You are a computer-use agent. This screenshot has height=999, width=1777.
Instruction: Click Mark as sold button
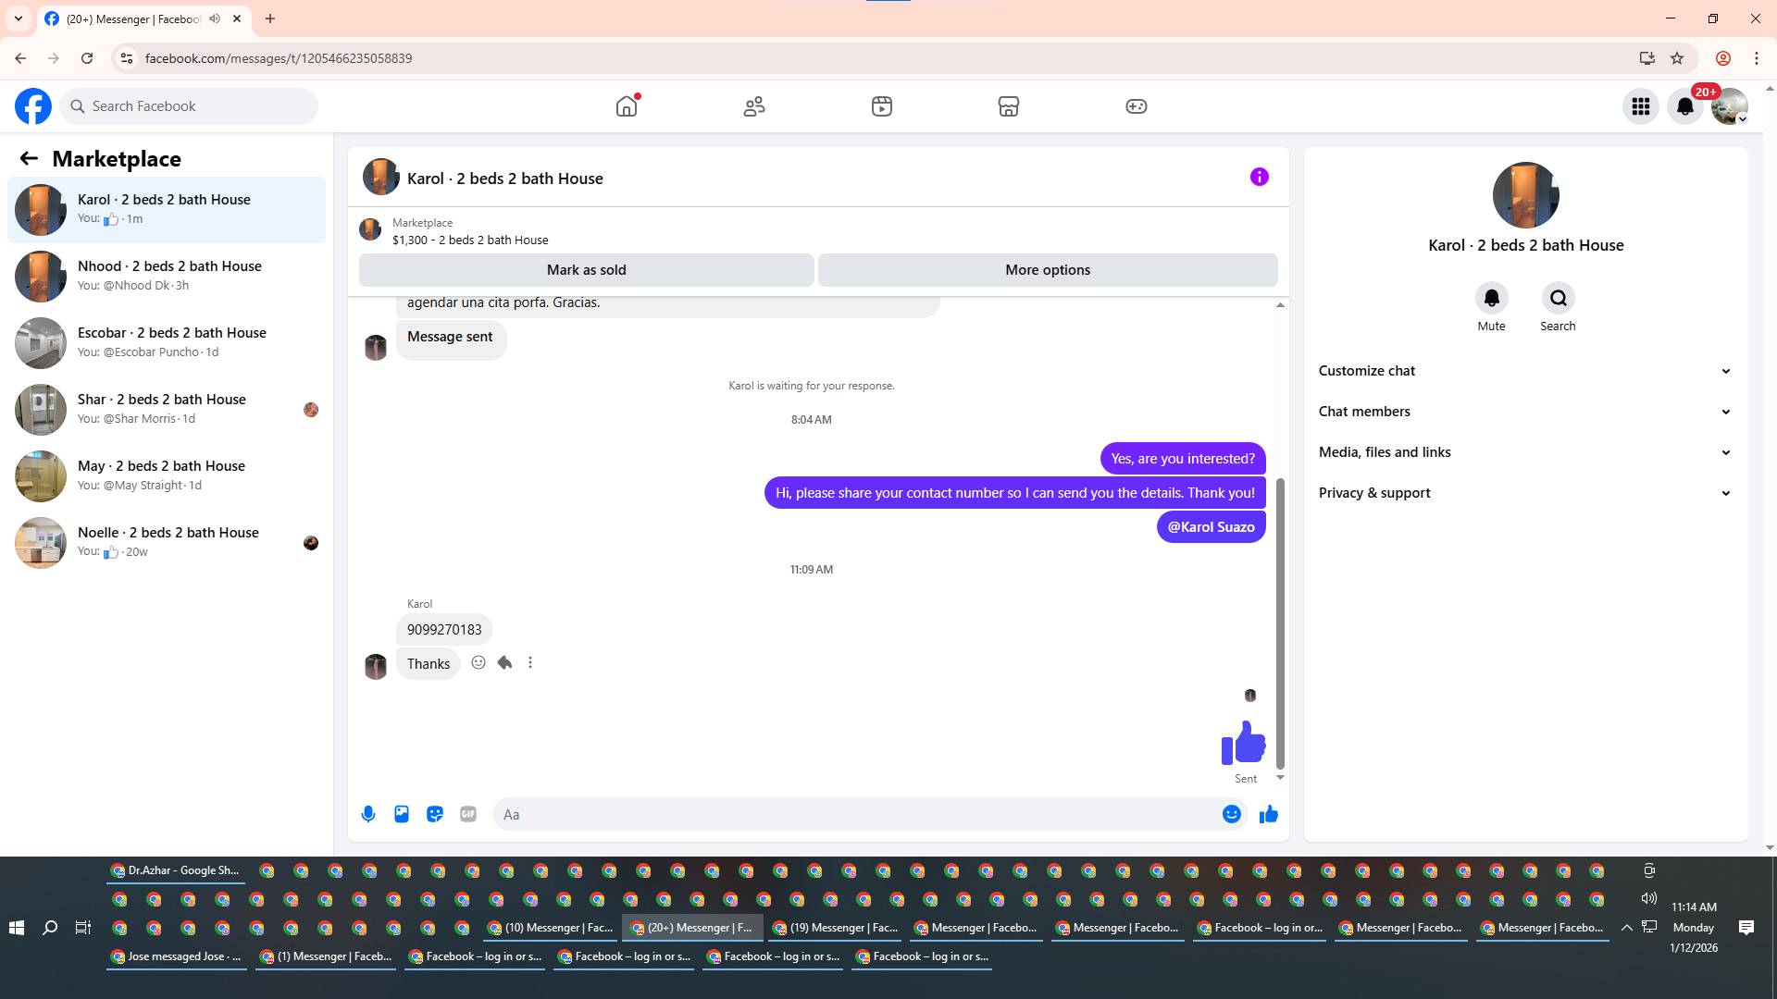tap(586, 270)
